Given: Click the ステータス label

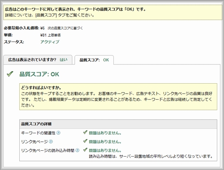Looking at the screenshot, I should (14, 42).
